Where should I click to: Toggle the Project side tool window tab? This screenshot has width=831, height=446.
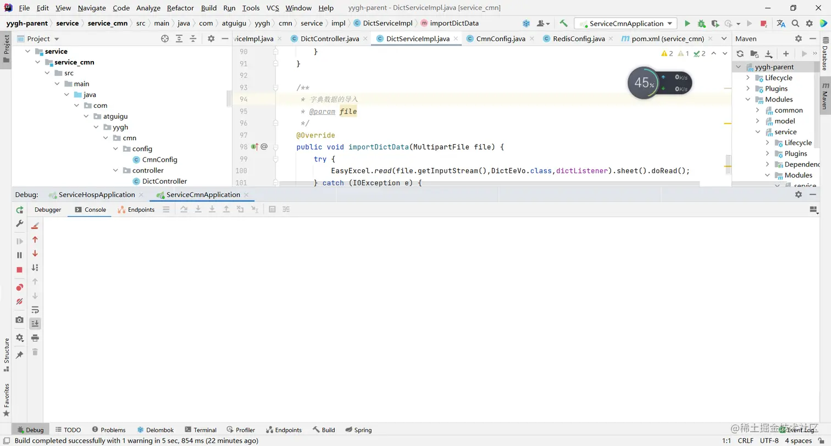point(6,48)
